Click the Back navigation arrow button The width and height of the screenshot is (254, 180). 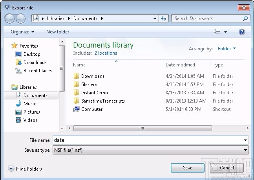(9, 18)
